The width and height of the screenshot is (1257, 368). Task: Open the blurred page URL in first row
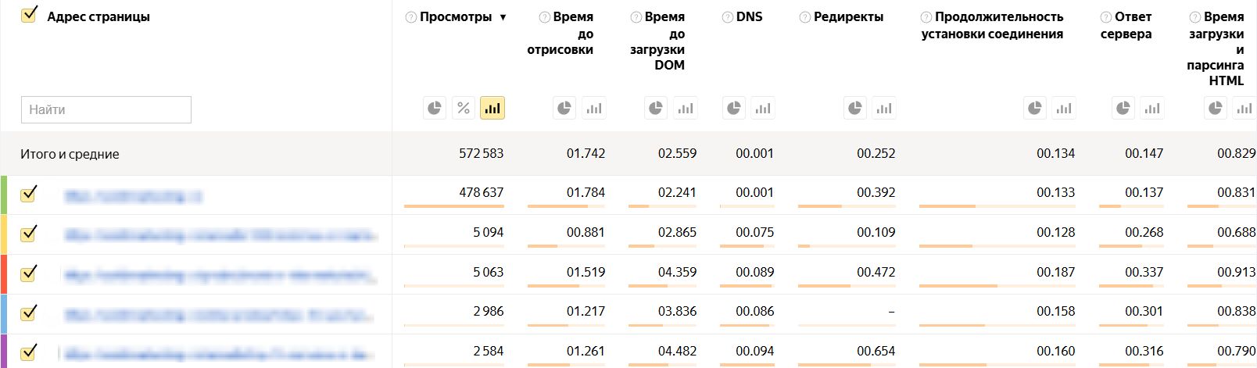click(133, 196)
